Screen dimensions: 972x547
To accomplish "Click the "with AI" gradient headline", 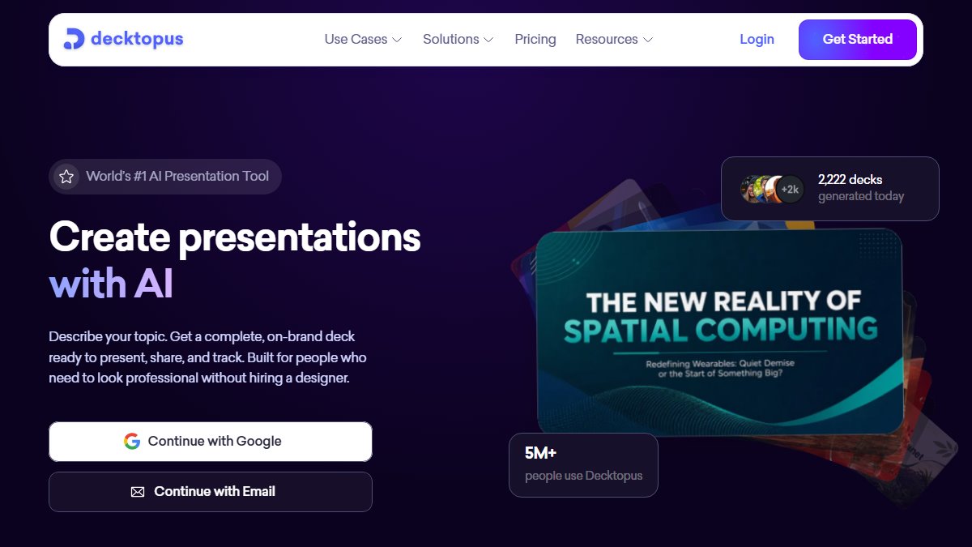I will coord(111,284).
